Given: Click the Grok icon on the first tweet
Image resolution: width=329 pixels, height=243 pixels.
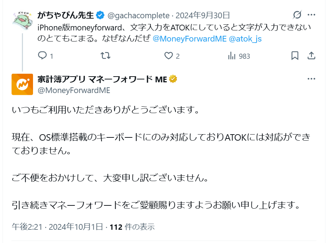Looking at the screenshot, I should pos(297,15).
